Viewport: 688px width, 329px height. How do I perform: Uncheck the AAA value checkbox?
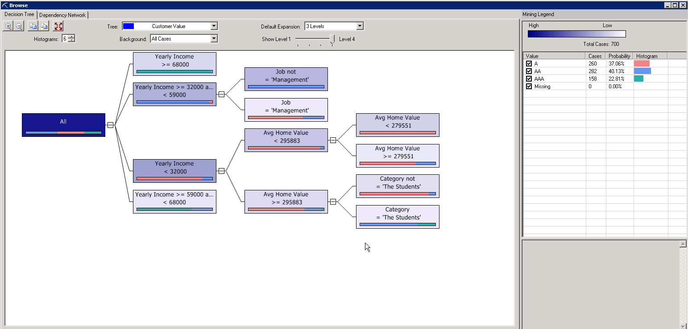(x=529, y=79)
